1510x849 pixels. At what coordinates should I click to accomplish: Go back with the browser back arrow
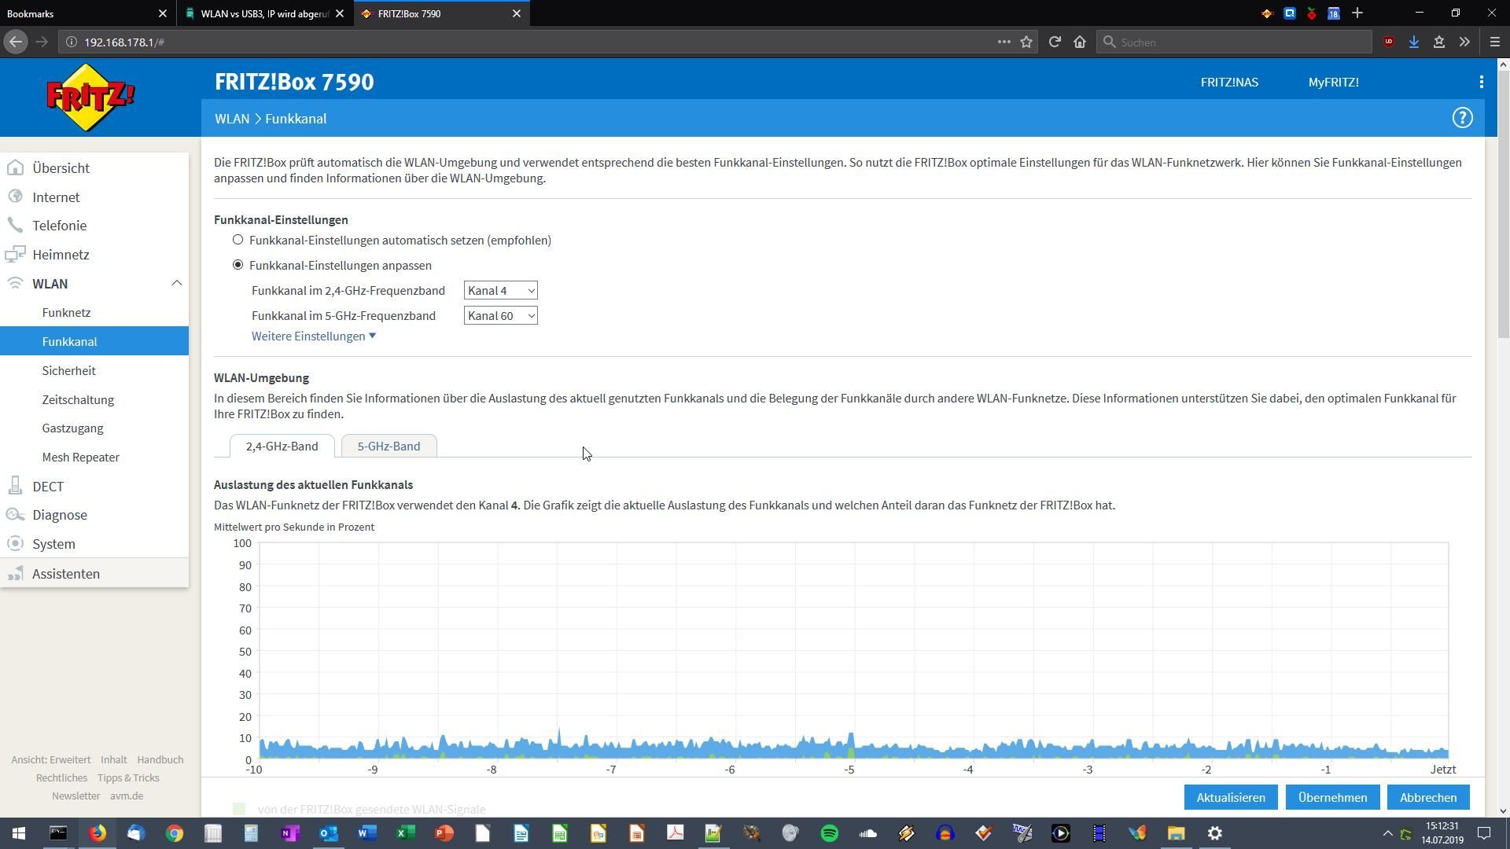point(16,42)
